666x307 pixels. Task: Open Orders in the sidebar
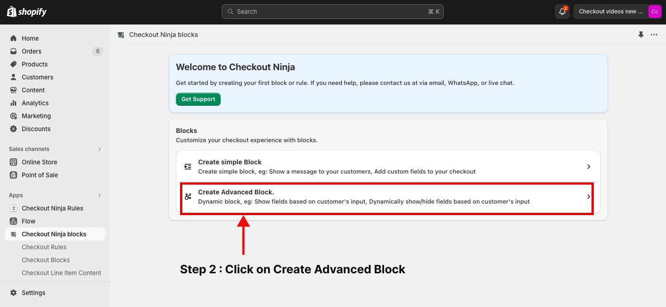[x=31, y=51]
